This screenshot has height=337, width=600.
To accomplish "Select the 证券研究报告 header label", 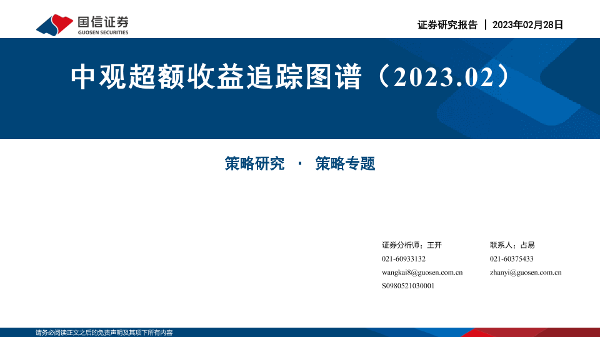I will (447, 25).
